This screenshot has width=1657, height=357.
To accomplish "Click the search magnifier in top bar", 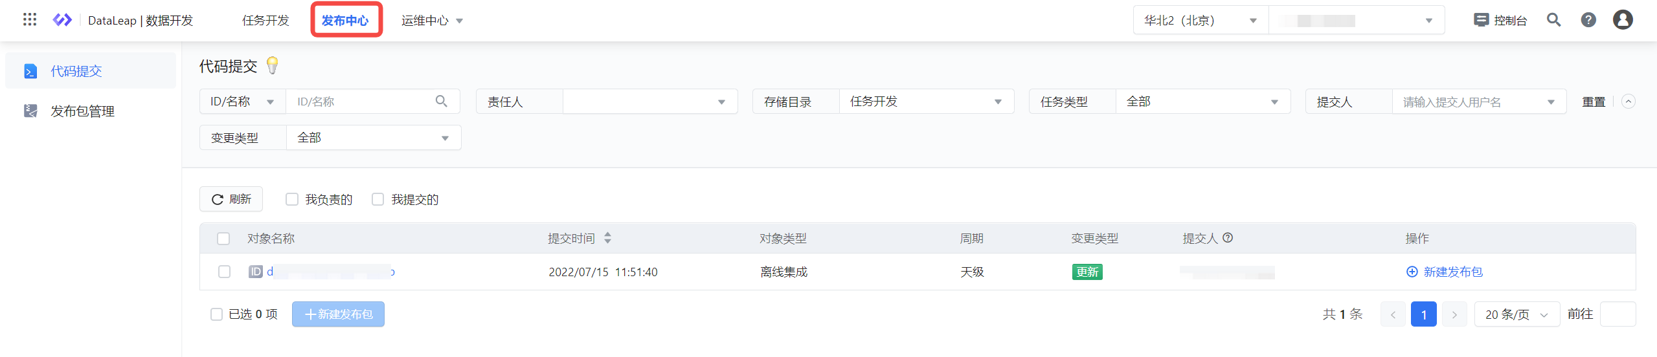I will click(1553, 20).
